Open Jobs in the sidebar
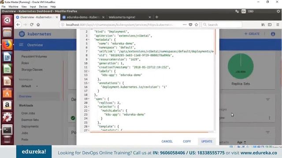282x158 pixels. tap(25, 133)
